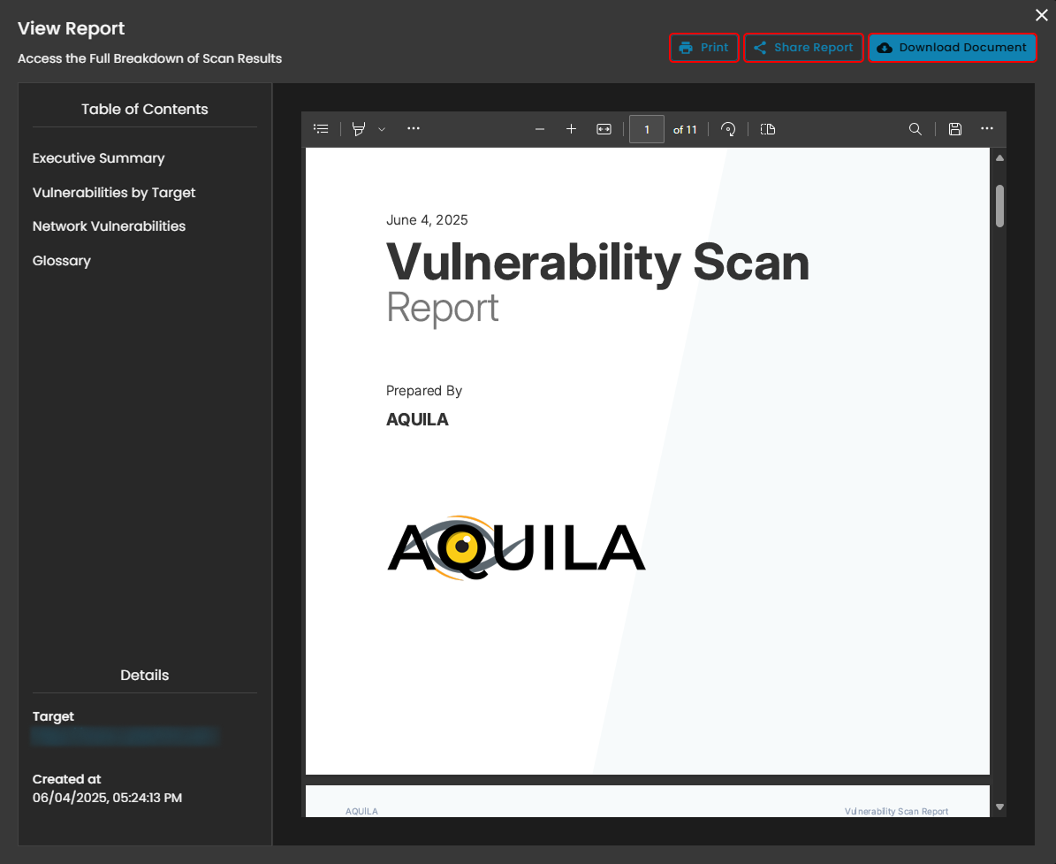Open more options at right of PDF toolbar
Screen dimensions: 1056x864
click(x=987, y=129)
